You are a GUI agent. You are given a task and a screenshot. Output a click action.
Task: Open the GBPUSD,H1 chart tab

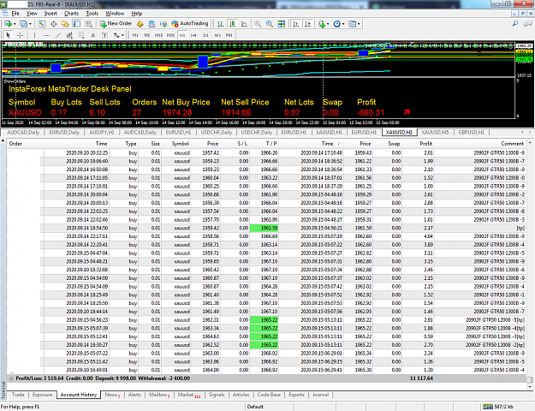(471, 132)
